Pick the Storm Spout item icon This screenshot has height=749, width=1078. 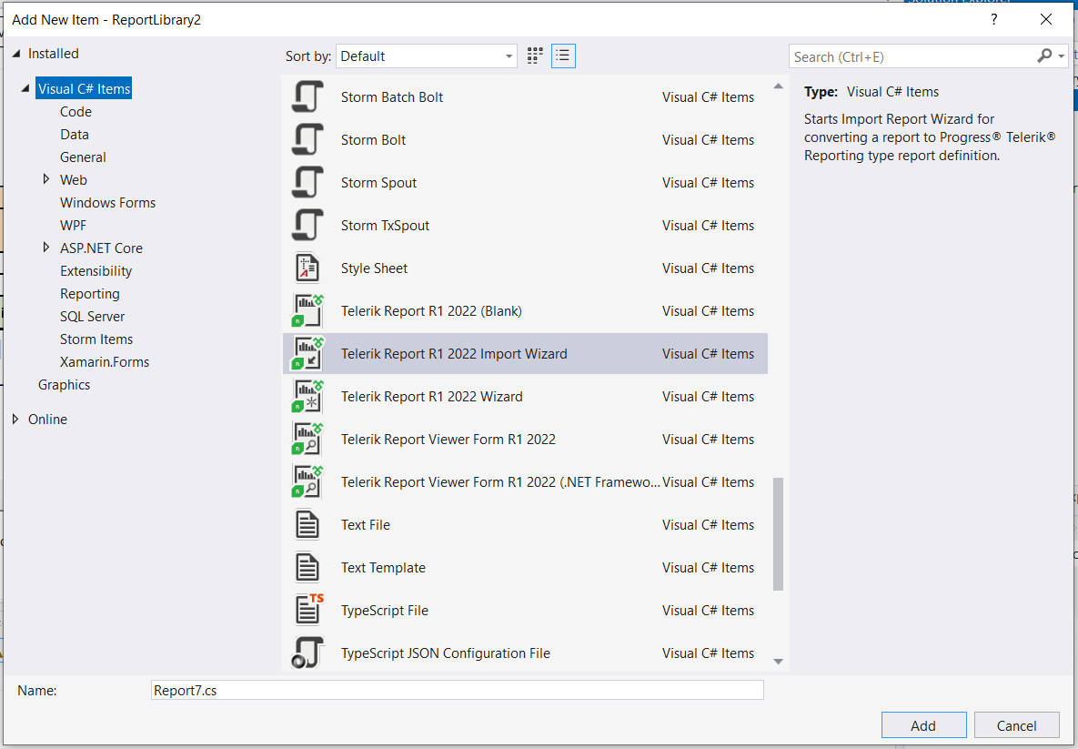(307, 182)
